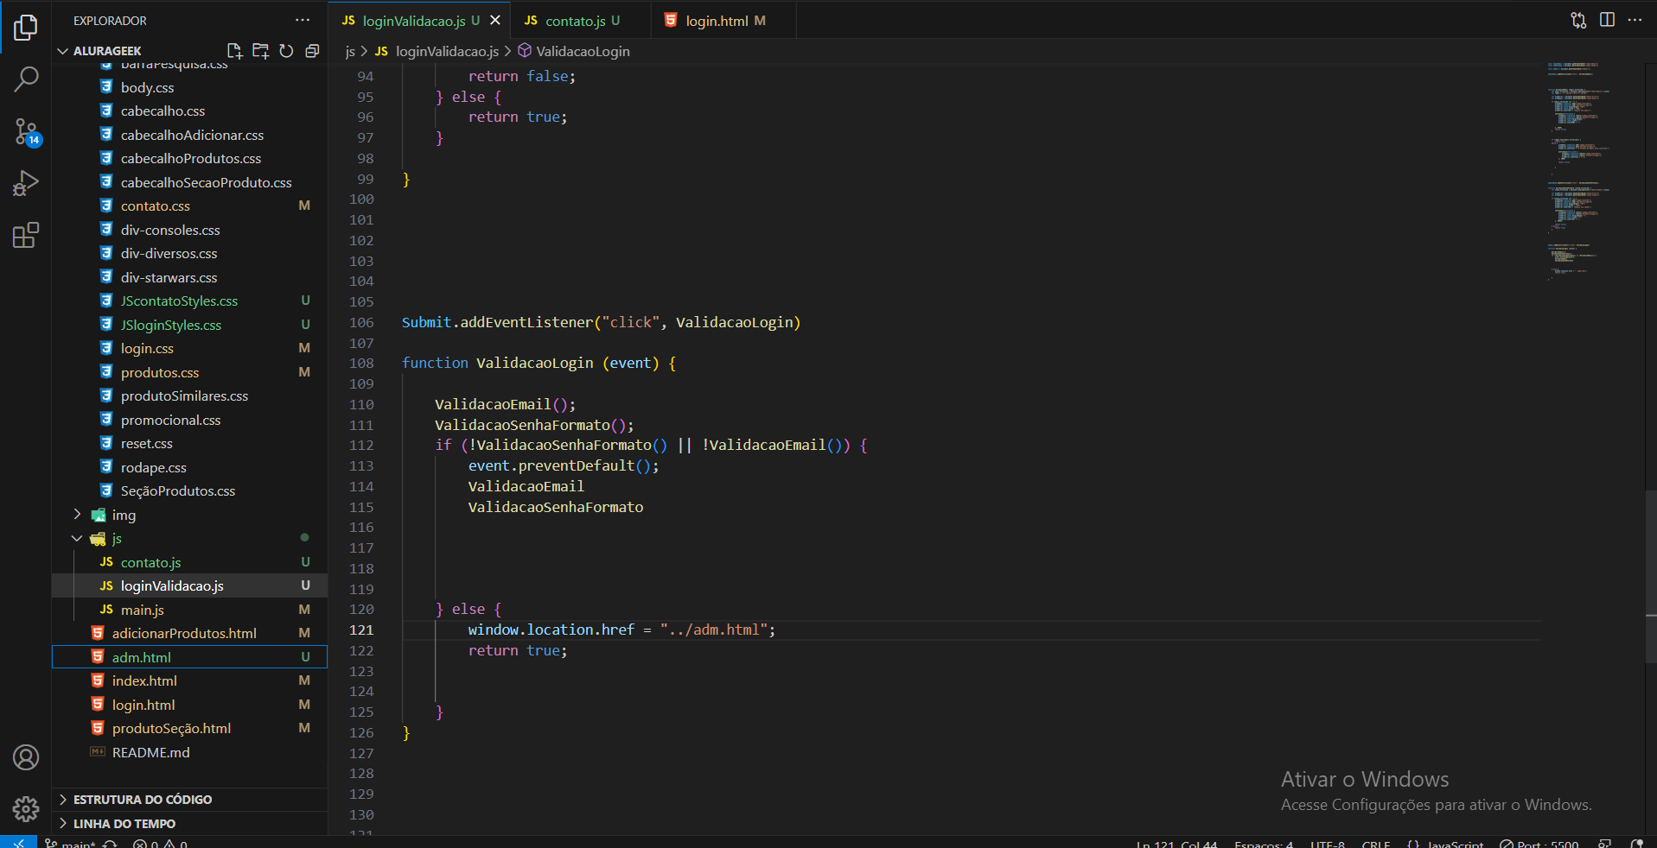
Task: Refresh the Explorer file tree
Action: coord(286,51)
